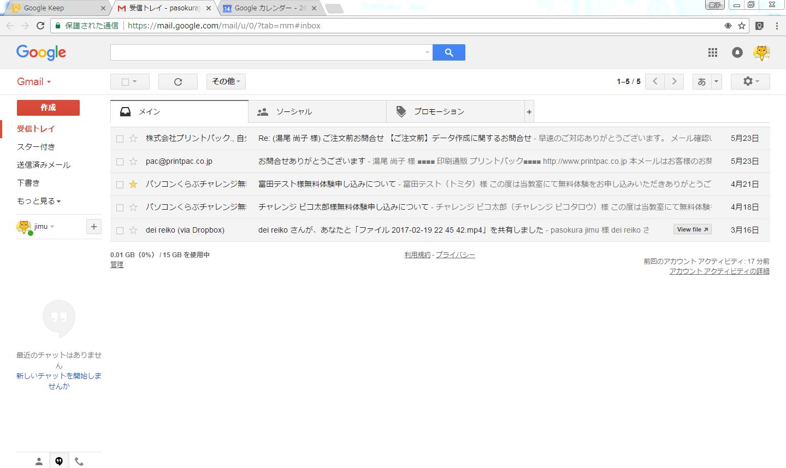Unstar the 富田テスト様 email

tap(133, 185)
